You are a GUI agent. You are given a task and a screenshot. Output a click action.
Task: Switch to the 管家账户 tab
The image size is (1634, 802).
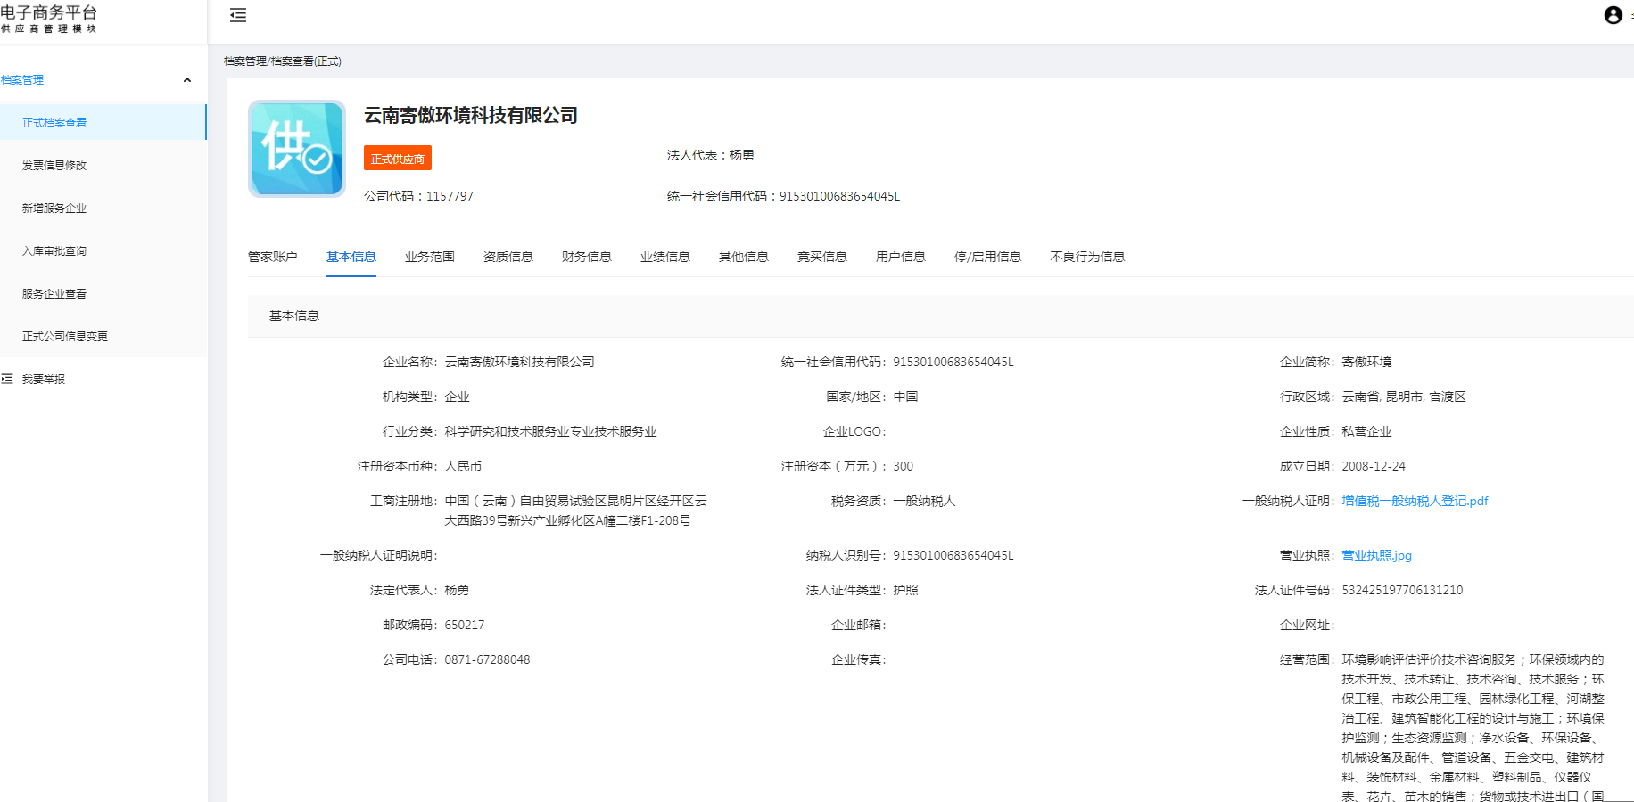(273, 257)
